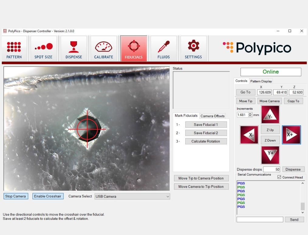Click Save Fiducial 1 button
The width and height of the screenshot is (308, 235).
[x=206, y=125]
